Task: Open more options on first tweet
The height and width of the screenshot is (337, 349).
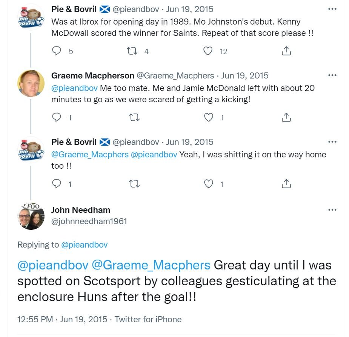Action: pos(332,9)
